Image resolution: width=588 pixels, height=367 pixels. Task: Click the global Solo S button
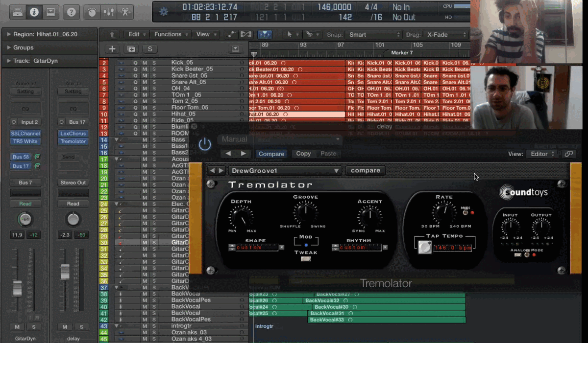(x=149, y=49)
